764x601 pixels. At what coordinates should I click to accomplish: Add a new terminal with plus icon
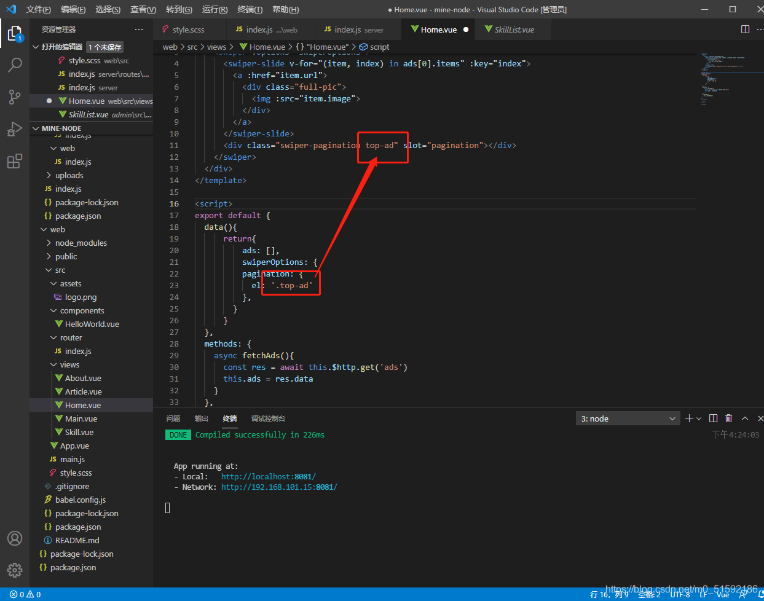689,418
